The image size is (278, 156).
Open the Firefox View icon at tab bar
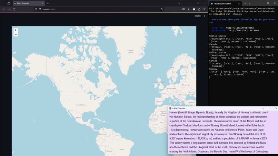click(9, 3)
